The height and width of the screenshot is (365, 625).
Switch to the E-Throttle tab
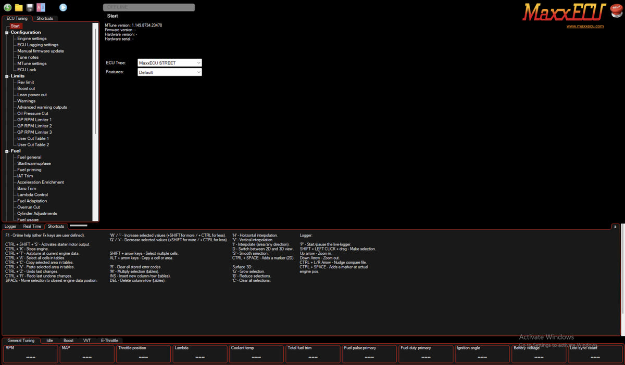tap(109, 341)
